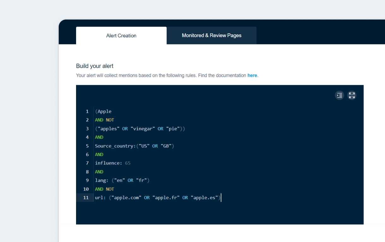Viewport: 385px width, 242px height.
Task: Click the Source_country: field name
Action: coord(115,146)
